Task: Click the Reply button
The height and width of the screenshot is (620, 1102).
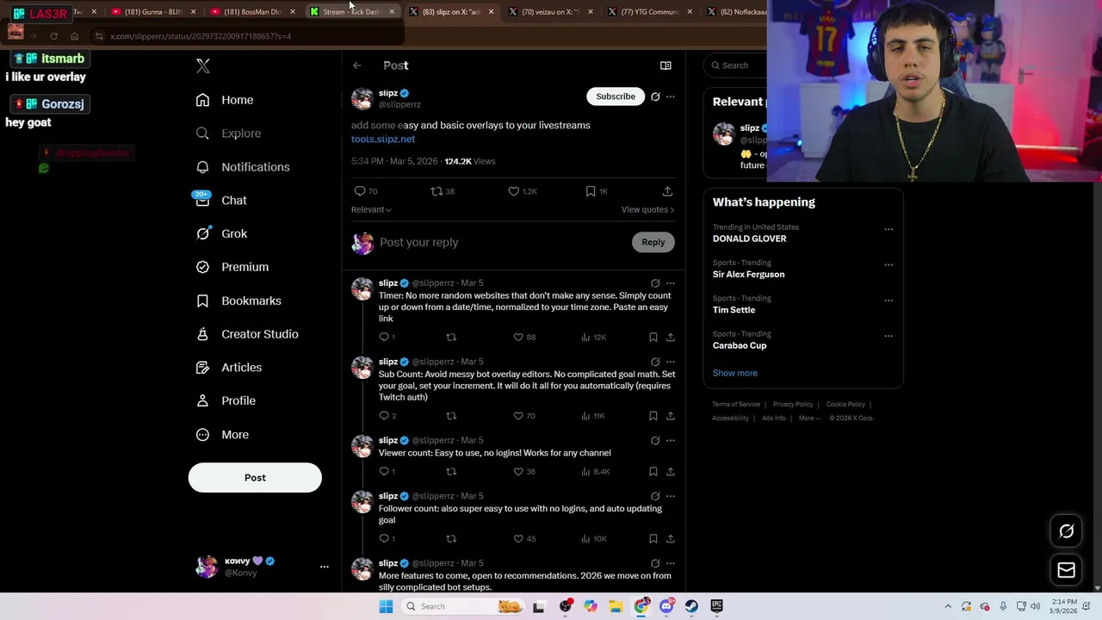Action: coord(653,242)
